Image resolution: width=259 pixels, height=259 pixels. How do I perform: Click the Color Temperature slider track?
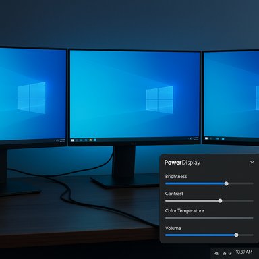click(209, 218)
